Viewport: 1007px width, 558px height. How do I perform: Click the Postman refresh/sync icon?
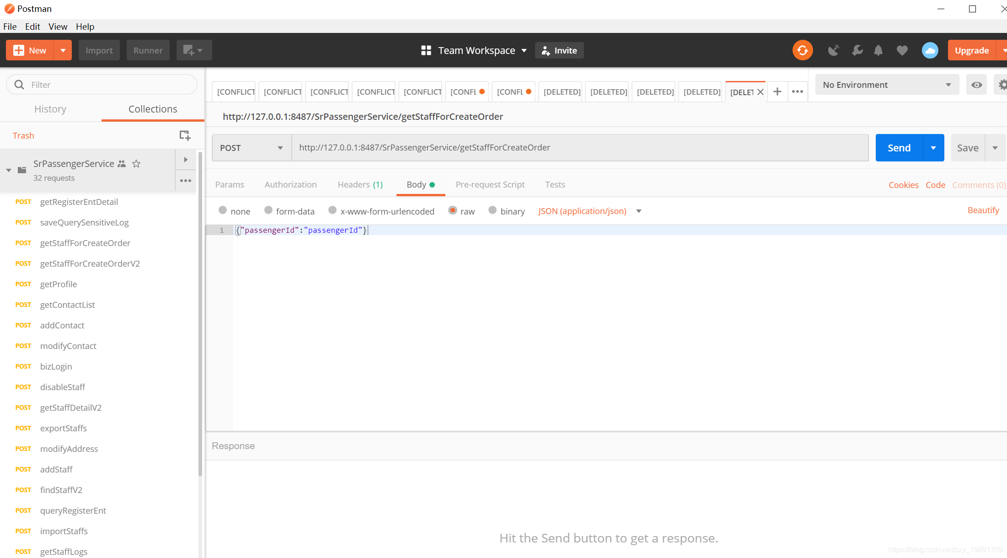coord(802,49)
